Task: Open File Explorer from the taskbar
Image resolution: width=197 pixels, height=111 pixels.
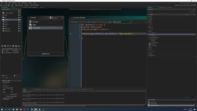Action: pyautogui.click(x=17, y=109)
